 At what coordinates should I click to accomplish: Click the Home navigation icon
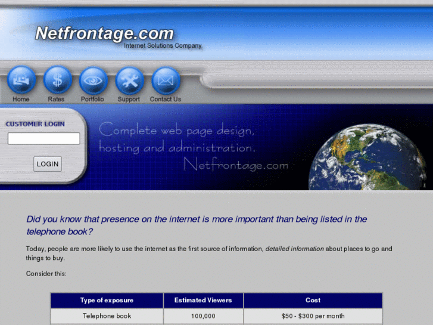21,80
